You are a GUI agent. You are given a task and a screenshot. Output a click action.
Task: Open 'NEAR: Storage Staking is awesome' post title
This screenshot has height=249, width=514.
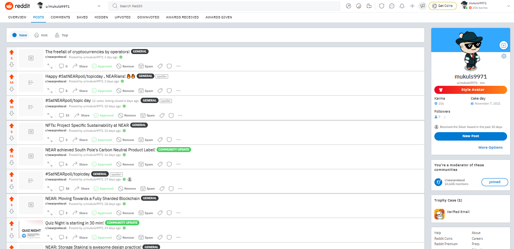[93, 247]
